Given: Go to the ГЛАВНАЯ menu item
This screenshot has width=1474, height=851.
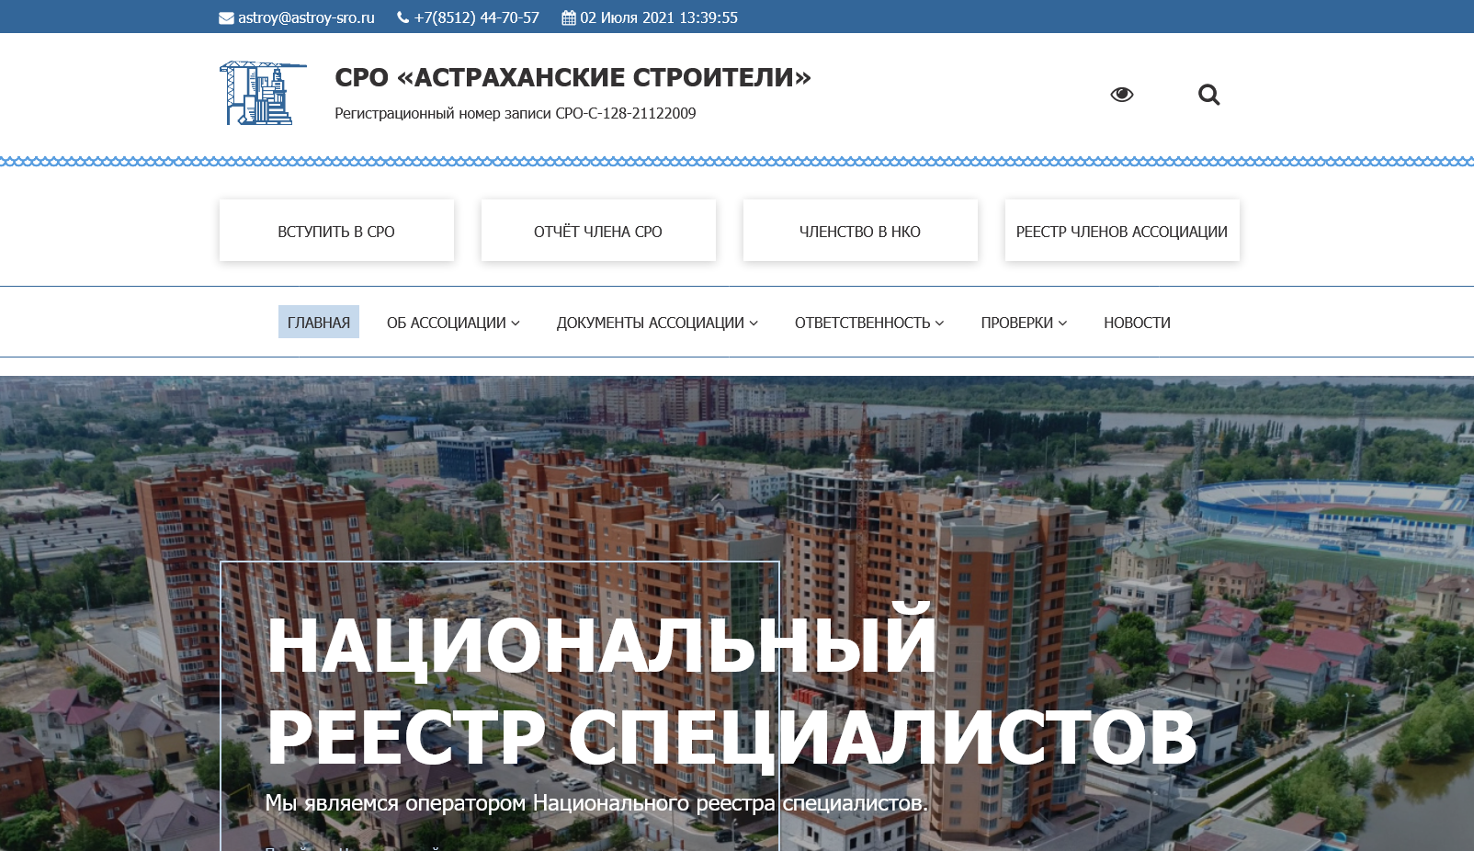Looking at the screenshot, I should coord(319,323).
